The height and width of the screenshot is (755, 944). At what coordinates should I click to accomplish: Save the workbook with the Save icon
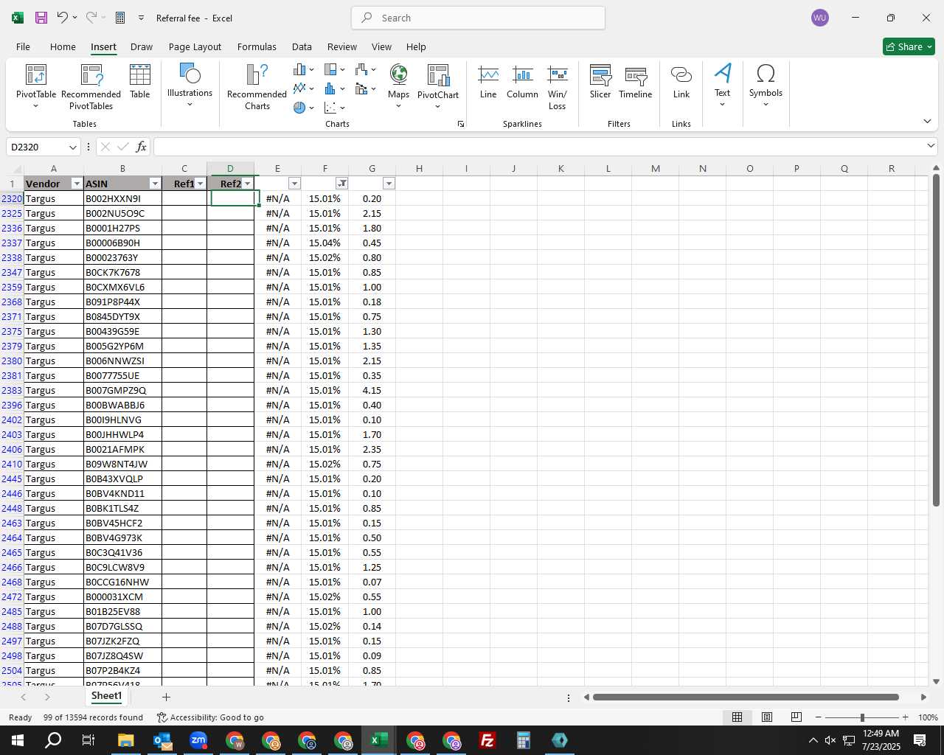point(41,18)
